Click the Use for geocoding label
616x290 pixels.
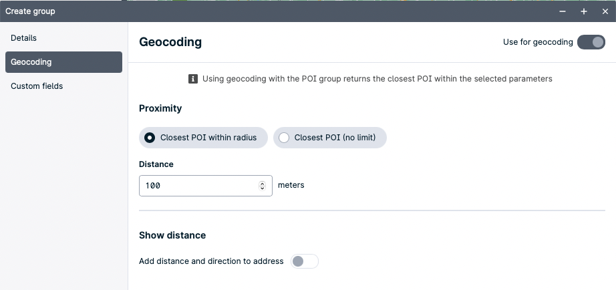(x=538, y=42)
